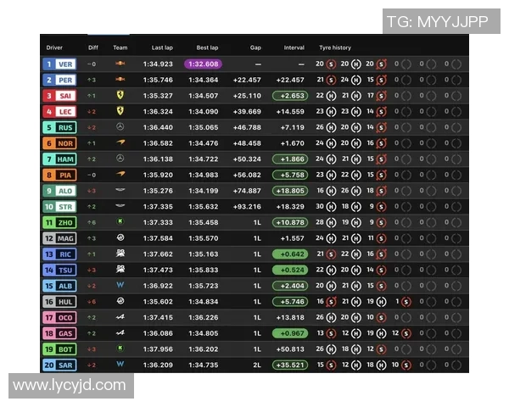Click the Kick Sauber logo in ZHO row
Screen dimensions: 509x407
[120, 221]
